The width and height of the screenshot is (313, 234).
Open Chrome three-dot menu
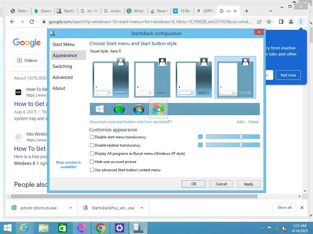click(x=301, y=22)
